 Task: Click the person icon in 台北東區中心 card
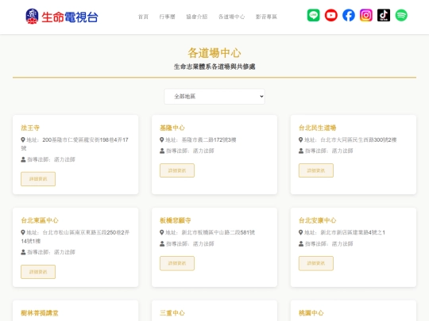23,252
